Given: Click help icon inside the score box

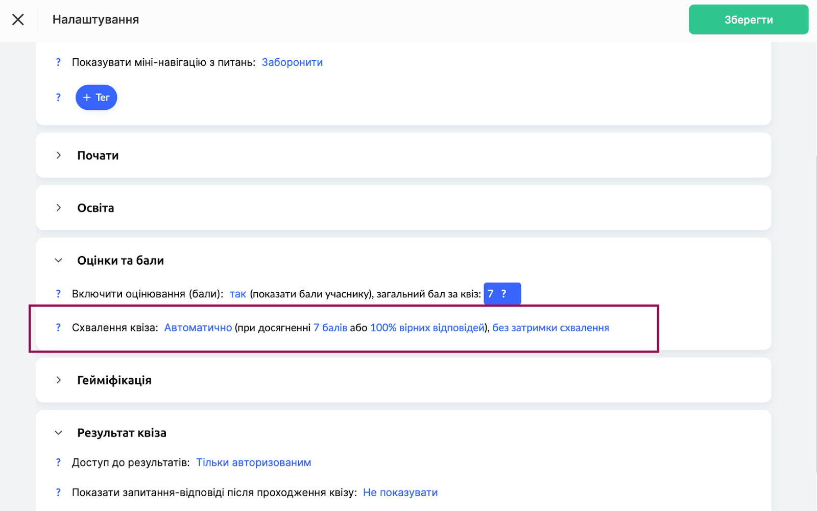Looking at the screenshot, I should click(504, 294).
